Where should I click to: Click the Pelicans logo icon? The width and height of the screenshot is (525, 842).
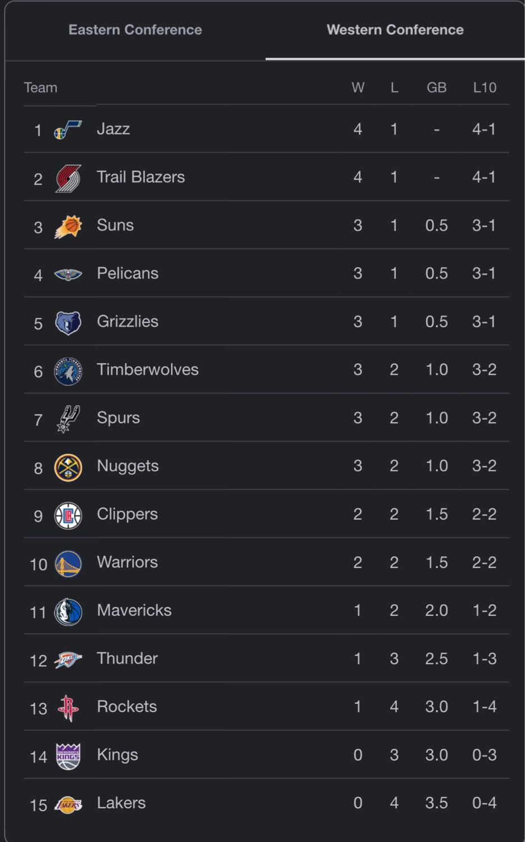pos(68,274)
